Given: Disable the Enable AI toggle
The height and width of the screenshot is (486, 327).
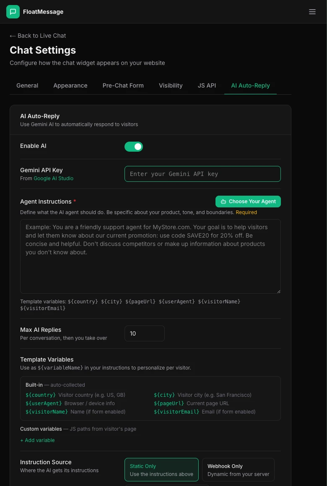Looking at the screenshot, I should [x=134, y=147].
